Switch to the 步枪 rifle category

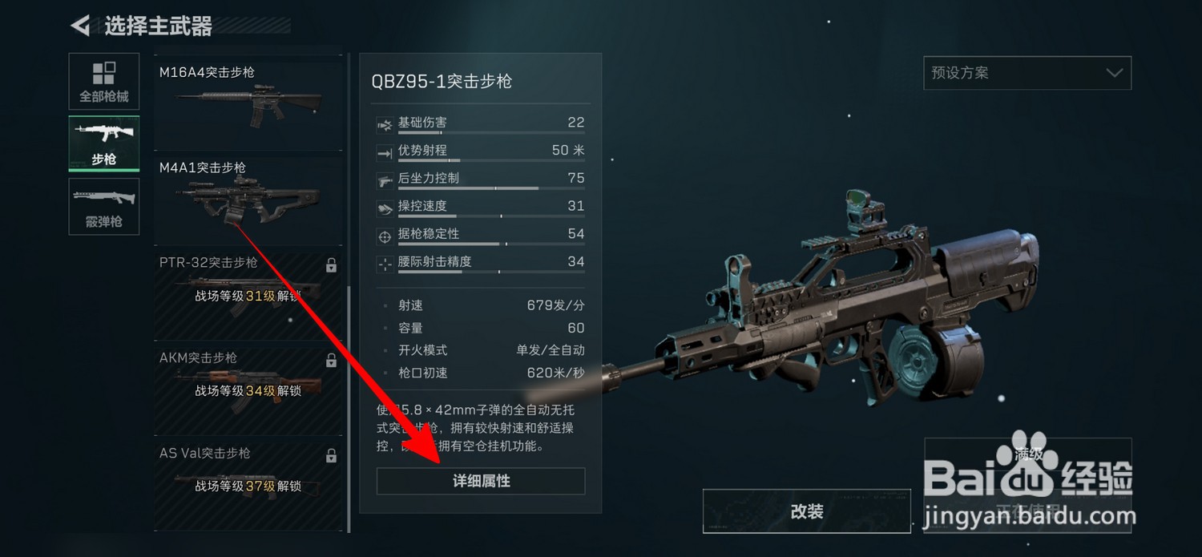point(104,143)
